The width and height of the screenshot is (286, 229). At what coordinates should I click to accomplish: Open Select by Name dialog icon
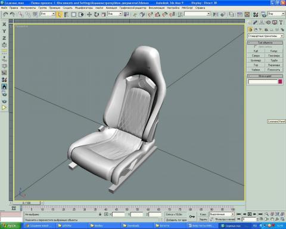click(66, 14)
